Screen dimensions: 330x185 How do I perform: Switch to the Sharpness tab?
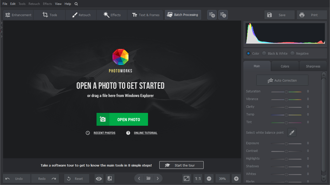coord(313,66)
